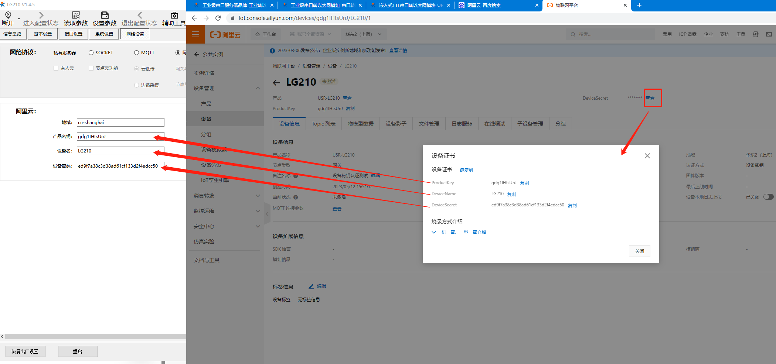Viewport: 776px width, 364px height.
Task: Click help icon next to 备注名称
Action: point(296,176)
